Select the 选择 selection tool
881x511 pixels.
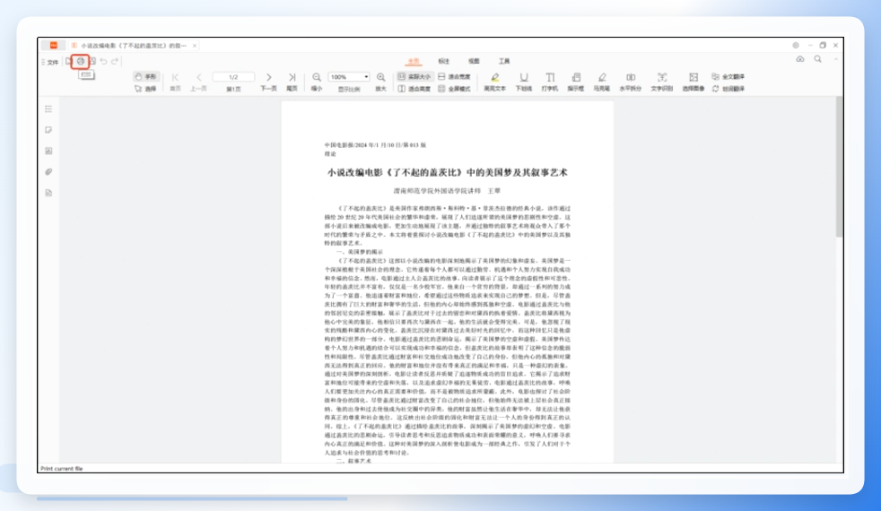146,89
